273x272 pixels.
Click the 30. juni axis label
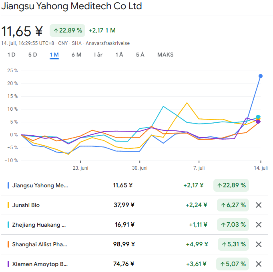[x=140, y=168]
